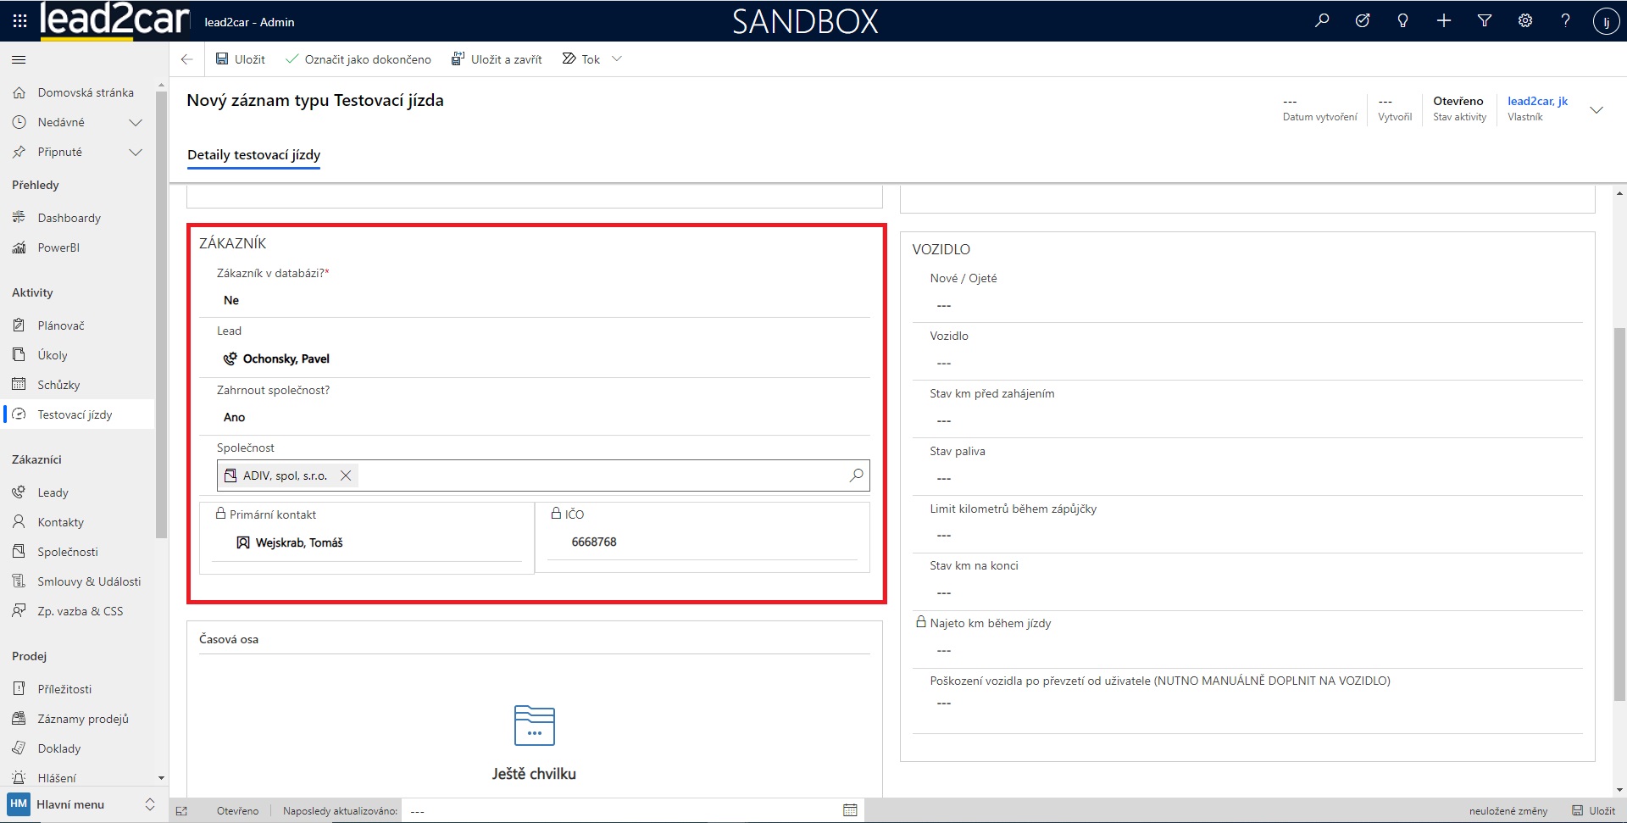Open Leady in the sidebar
The image size is (1627, 823).
click(53, 492)
